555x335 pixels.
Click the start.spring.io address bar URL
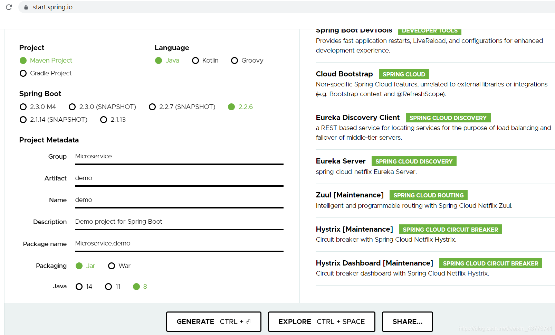tap(52, 7)
